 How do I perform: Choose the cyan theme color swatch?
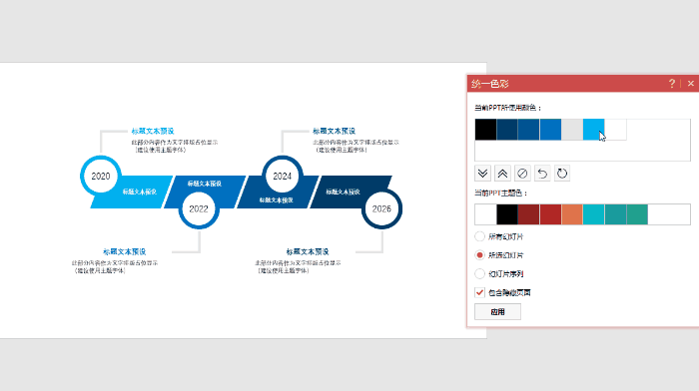pos(594,214)
